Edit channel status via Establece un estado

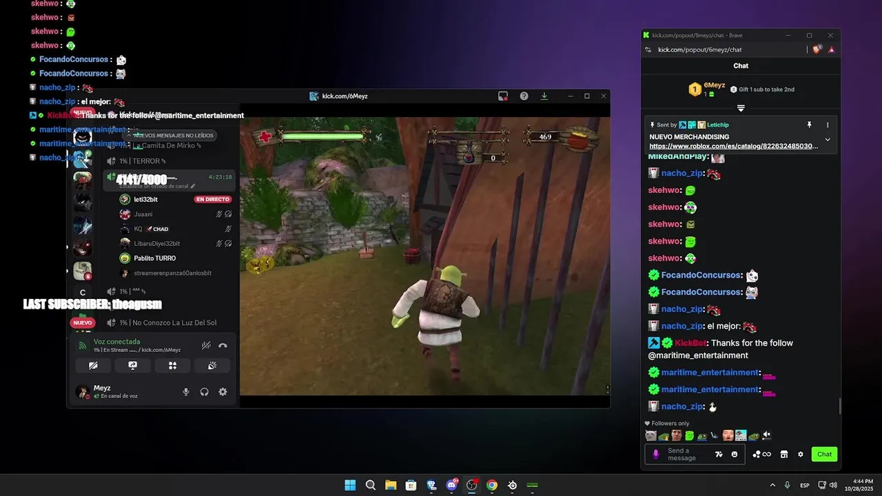pos(157,186)
